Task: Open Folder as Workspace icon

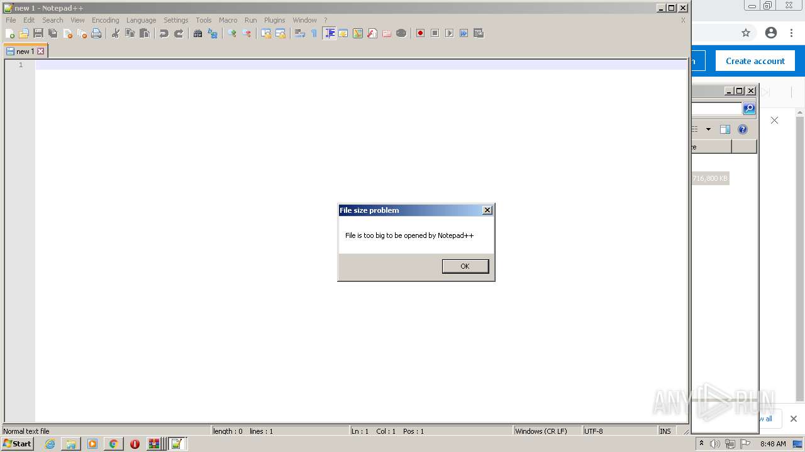Action: [387, 33]
